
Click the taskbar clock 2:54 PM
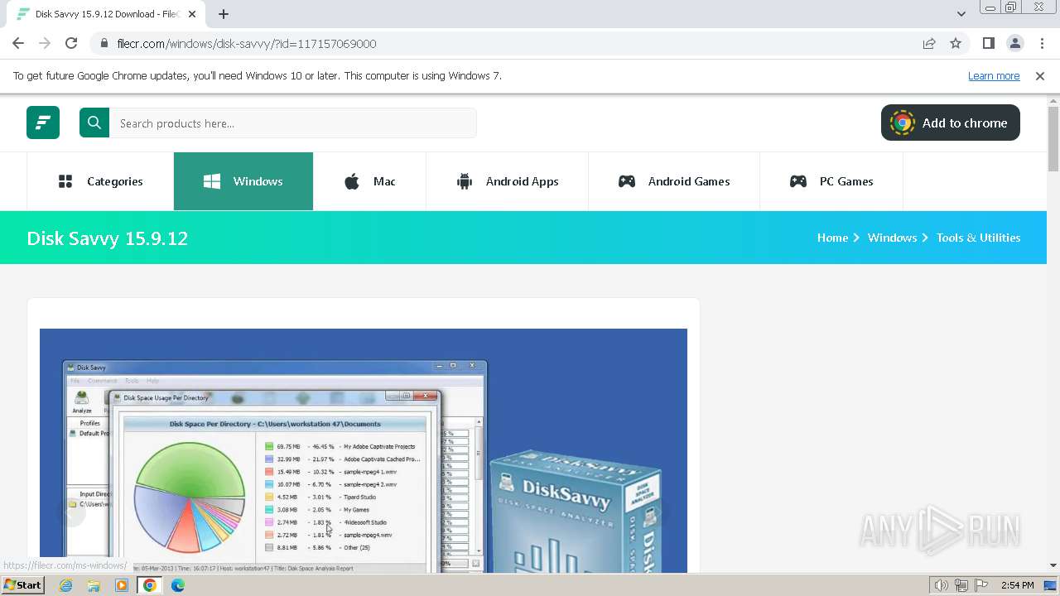click(x=1017, y=585)
